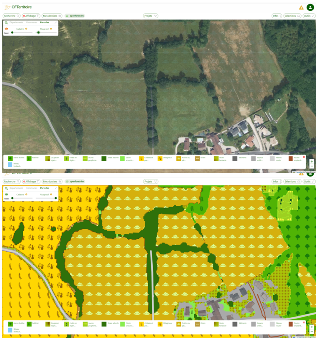Click the Infos button in upper toolbar
This screenshot has height=338, width=319.
(x=277, y=15)
